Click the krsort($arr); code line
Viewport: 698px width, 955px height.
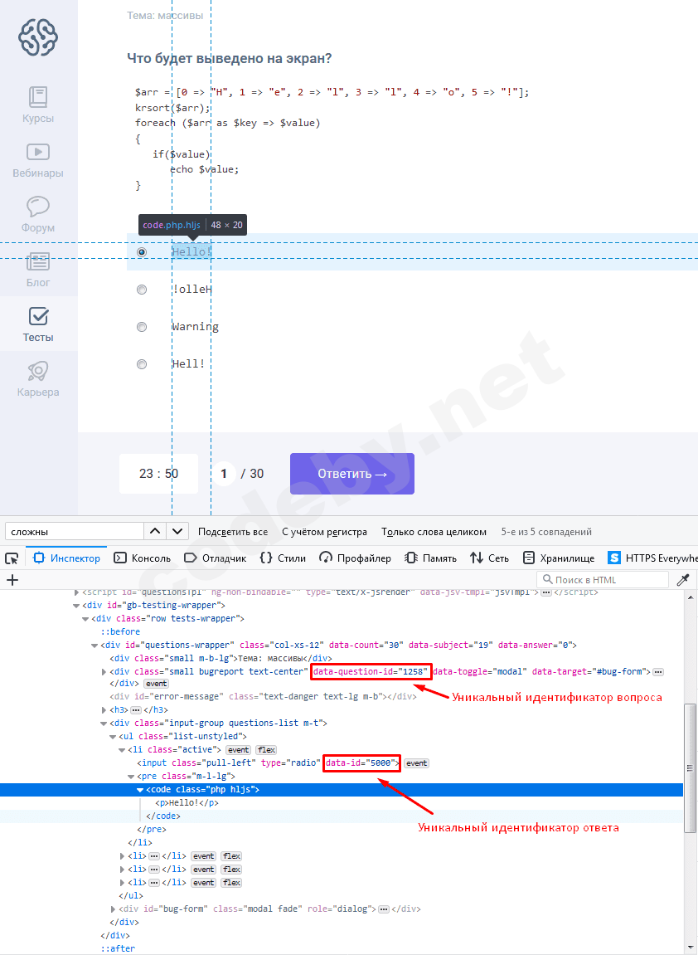point(172,108)
